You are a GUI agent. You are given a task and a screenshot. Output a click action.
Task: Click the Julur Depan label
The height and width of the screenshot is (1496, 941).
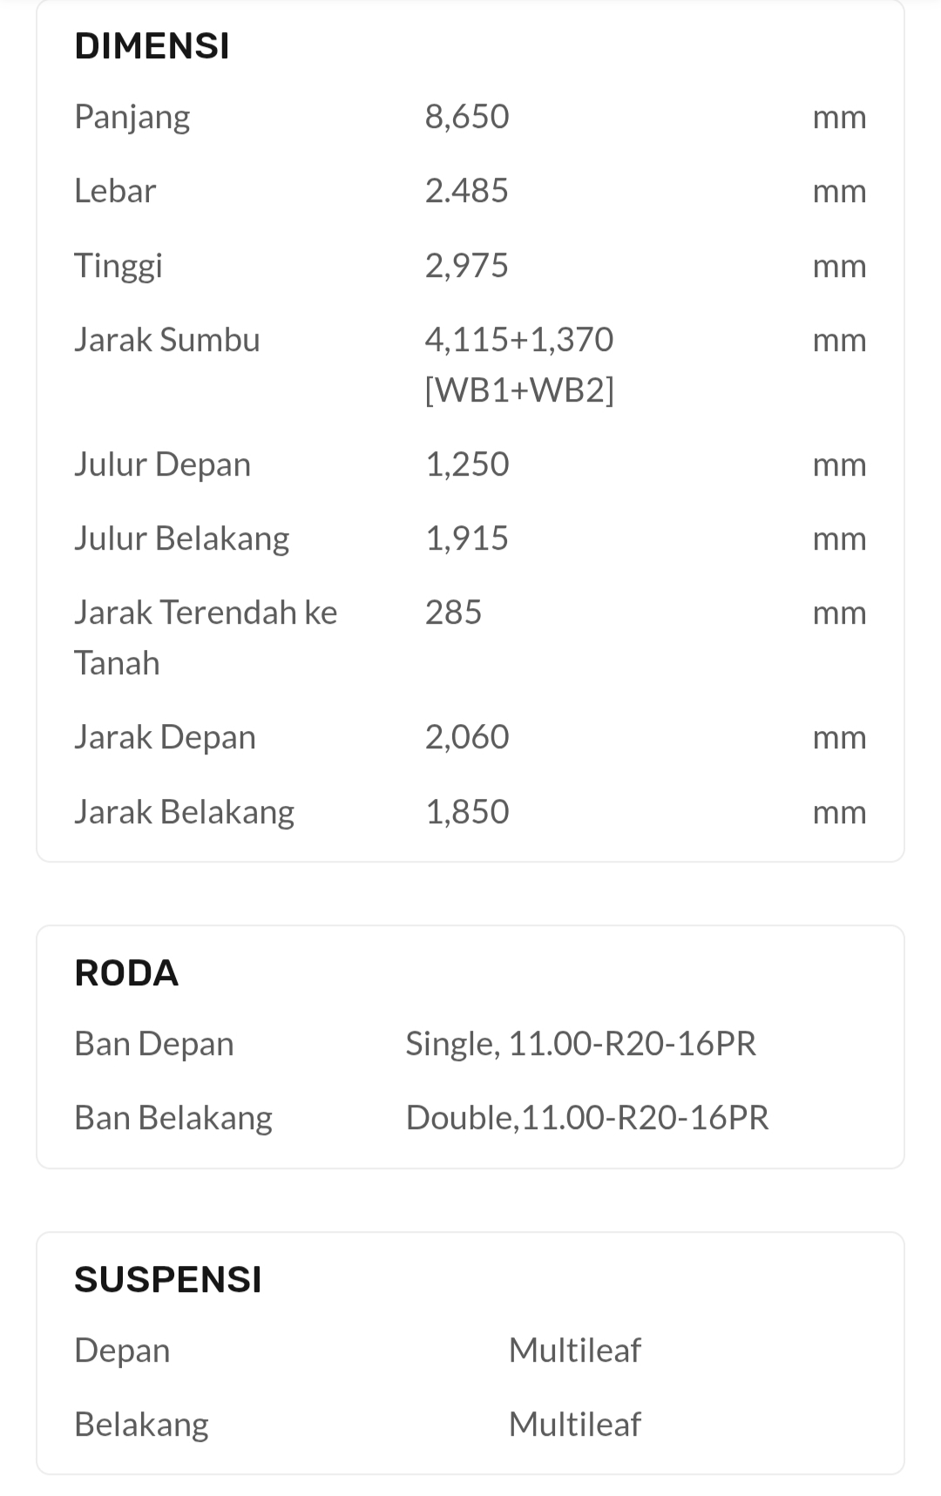tap(162, 464)
